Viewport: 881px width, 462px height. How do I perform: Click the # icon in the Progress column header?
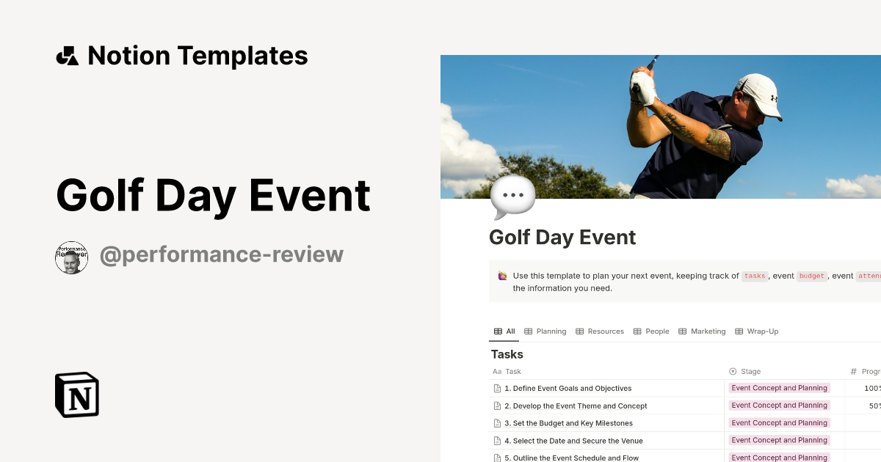point(853,371)
